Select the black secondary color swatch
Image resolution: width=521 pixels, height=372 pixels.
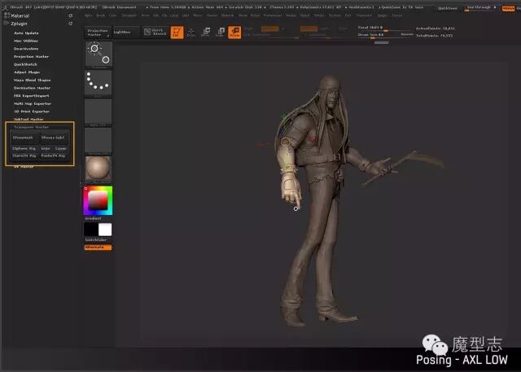pos(91,230)
